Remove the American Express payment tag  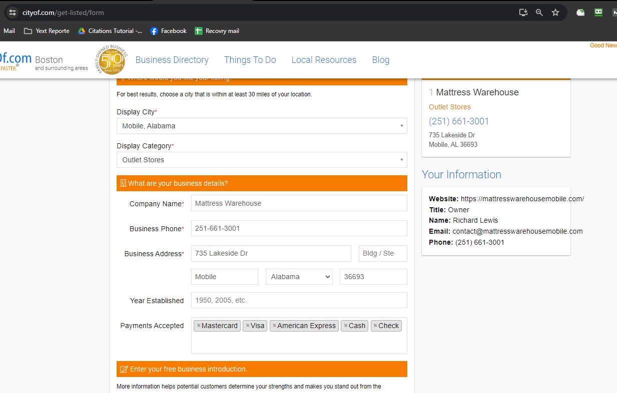tap(274, 326)
